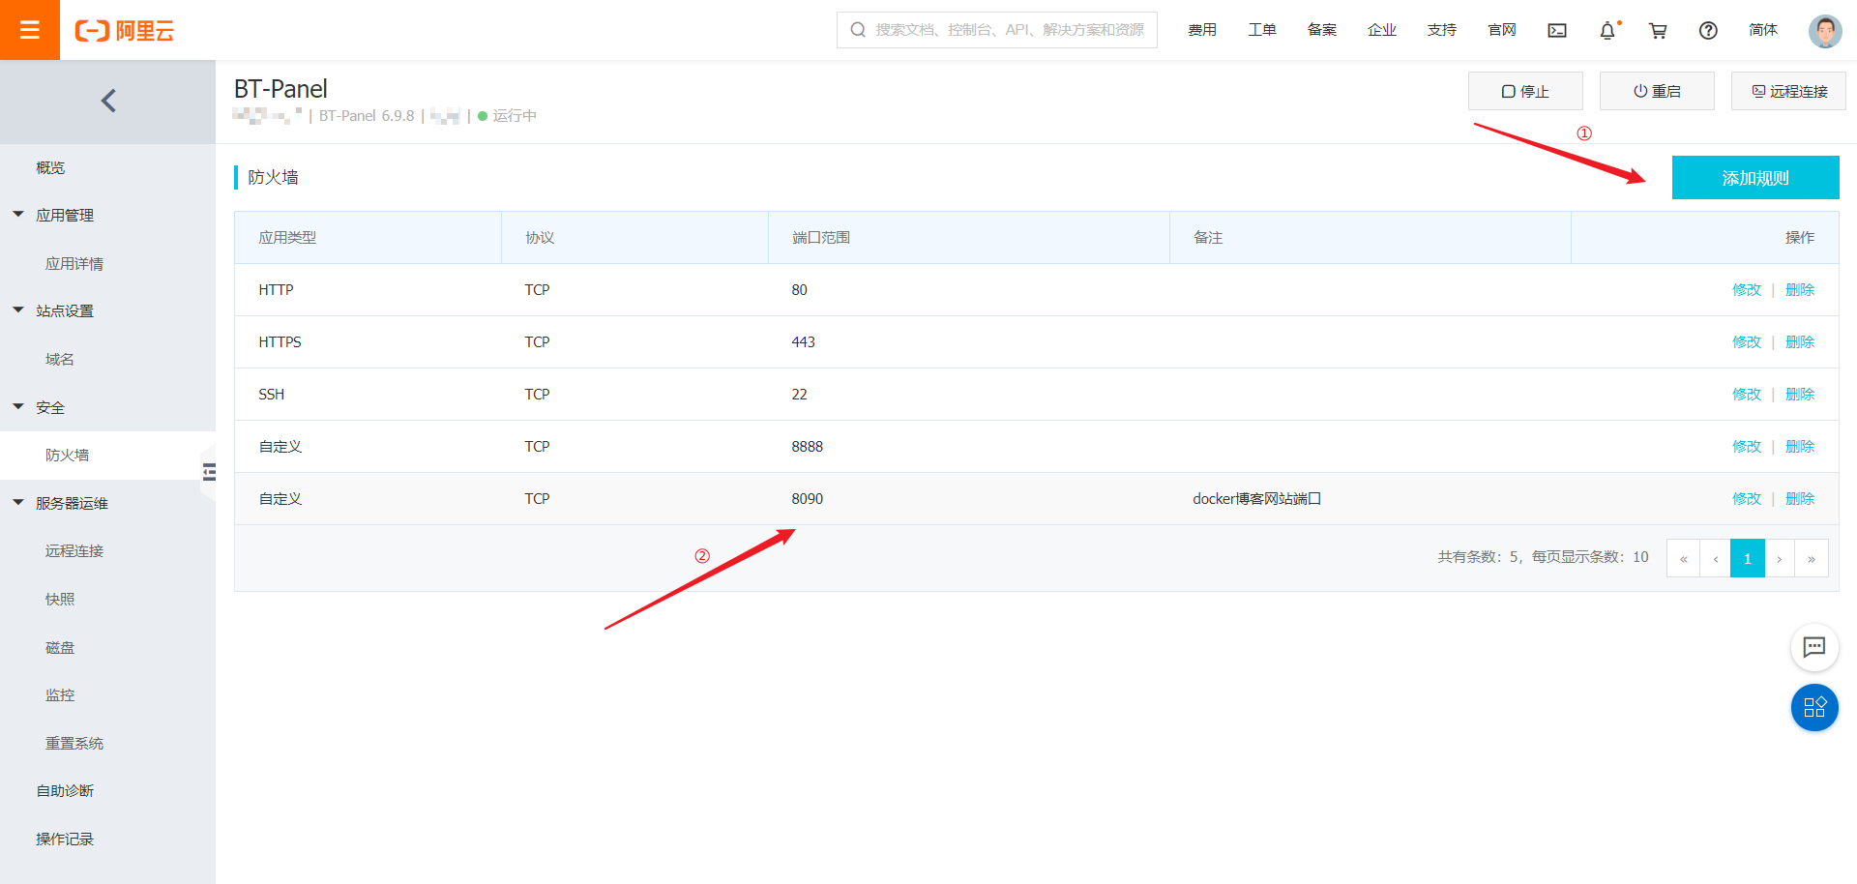
Task: Go to previous page of rules
Action: click(x=1716, y=558)
